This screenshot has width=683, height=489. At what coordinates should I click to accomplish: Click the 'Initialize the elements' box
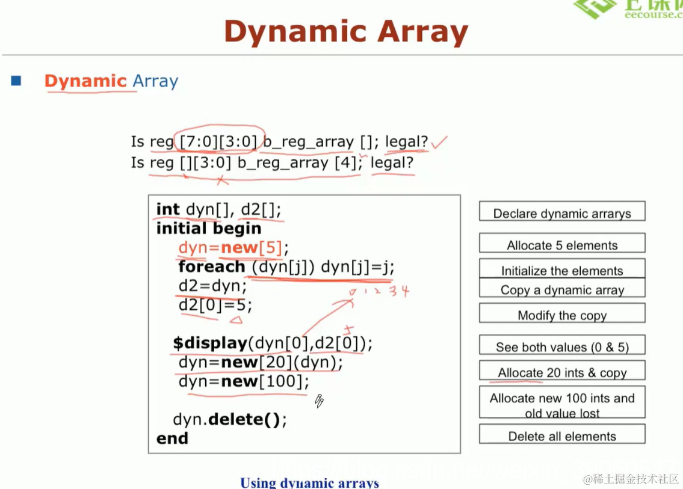coord(562,269)
